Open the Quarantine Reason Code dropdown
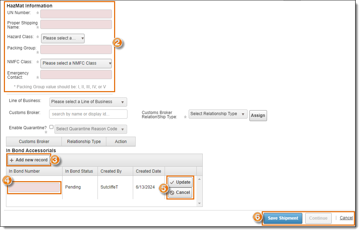This screenshot has height=232, width=361. pyautogui.click(x=90, y=129)
